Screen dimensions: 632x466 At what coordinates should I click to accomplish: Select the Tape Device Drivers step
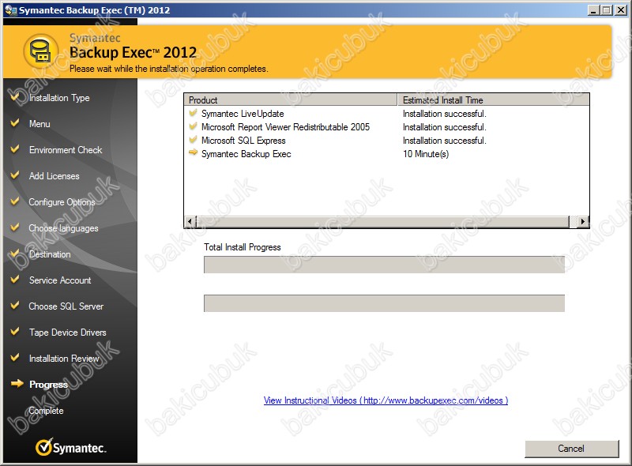pos(67,333)
